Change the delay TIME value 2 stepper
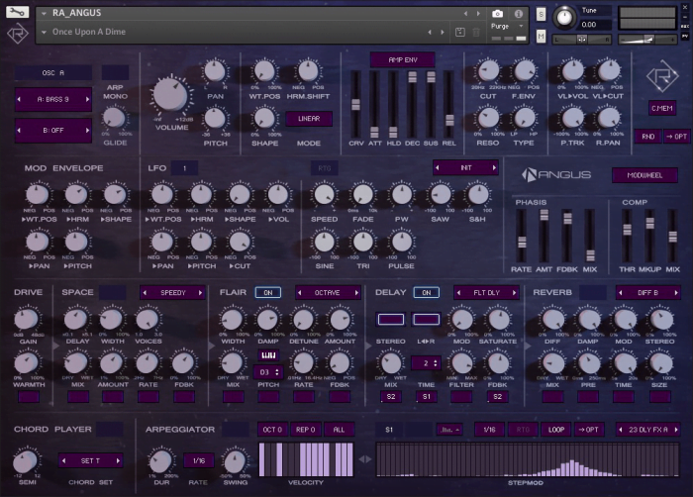The width and height of the screenshot is (693, 497). 426,363
